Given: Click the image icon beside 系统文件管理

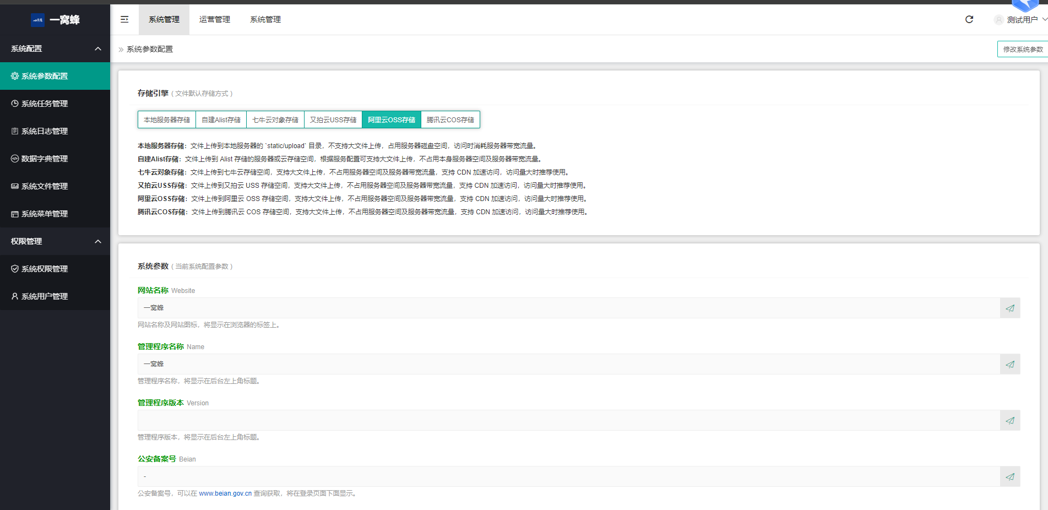Looking at the screenshot, I should click(x=15, y=186).
